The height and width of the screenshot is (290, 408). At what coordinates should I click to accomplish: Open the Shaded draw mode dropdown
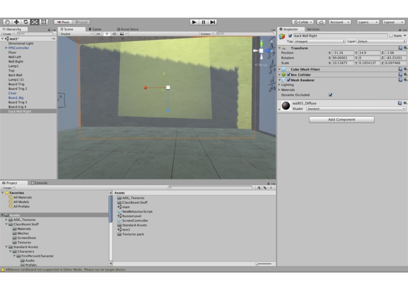pos(76,34)
